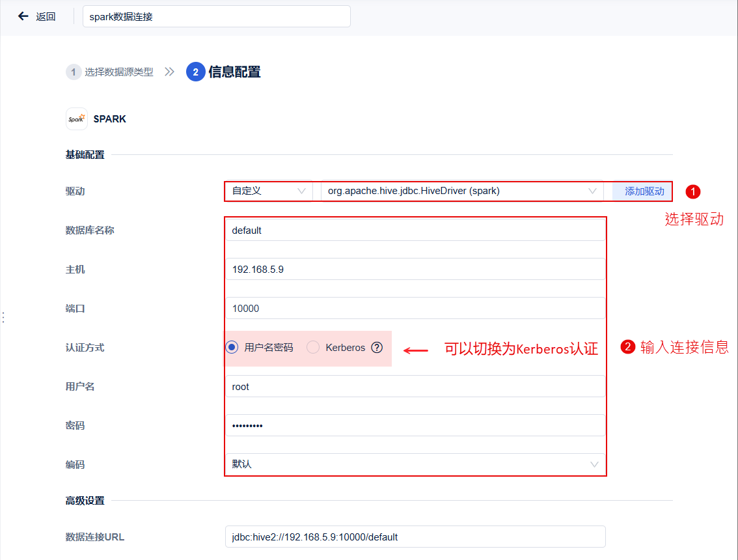This screenshot has height=560, width=738.
Task: Click the database name field with default
Action: [x=415, y=231]
